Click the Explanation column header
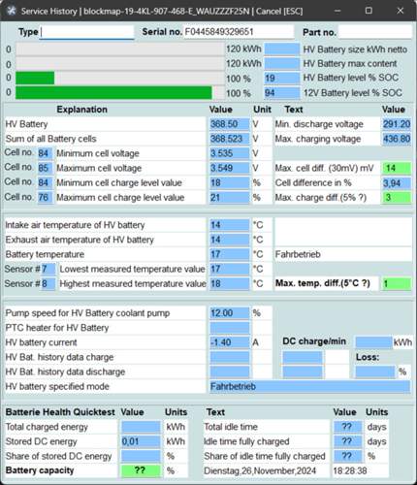This screenshot has width=417, height=485. [81, 110]
